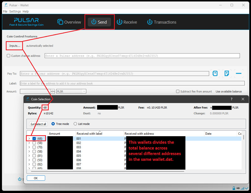Click the (un)select all button
The height and width of the screenshot is (193, 251).
[38, 124]
